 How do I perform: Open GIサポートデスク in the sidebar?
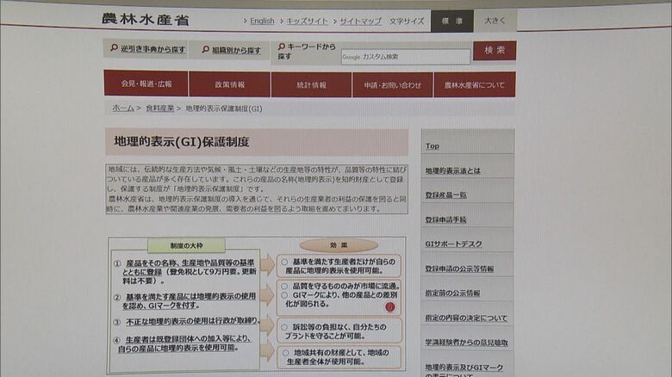453,244
